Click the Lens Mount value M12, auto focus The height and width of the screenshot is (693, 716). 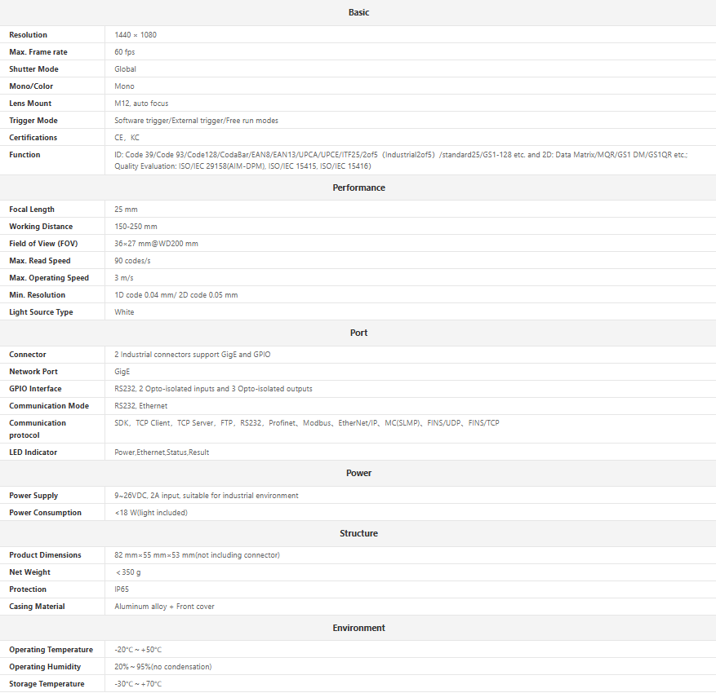(141, 104)
